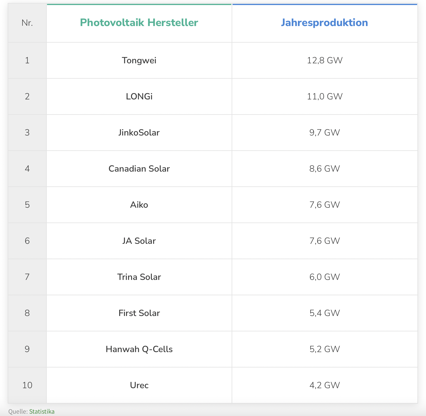Click row number 5 cell
This screenshot has width=426, height=416.
coord(27,205)
